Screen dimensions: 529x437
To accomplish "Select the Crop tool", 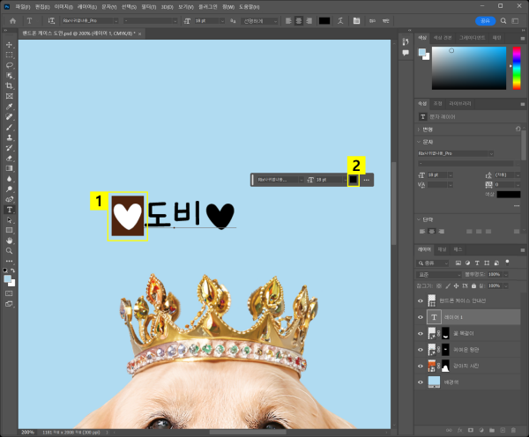I will click(x=9, y=85).
